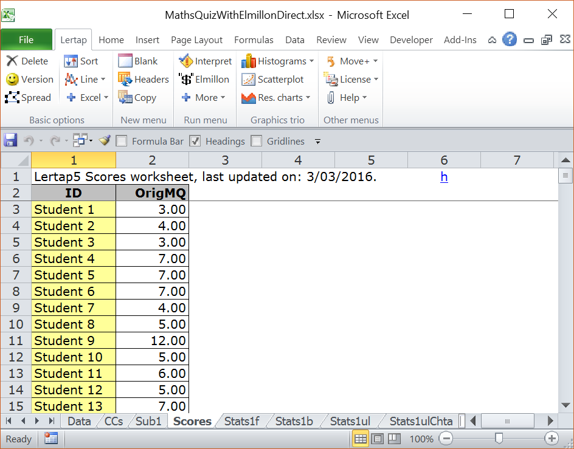This screenshot has width=574, height=449.
Task: Click the Copy icon in New menu
Action: (x=125, y=98)
